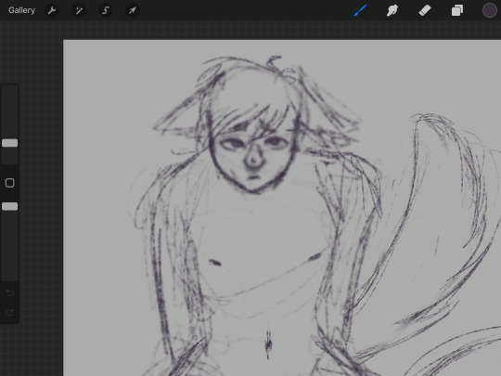
Task: Open the Adjustments magic wand menu
Action: coord(79,10)
